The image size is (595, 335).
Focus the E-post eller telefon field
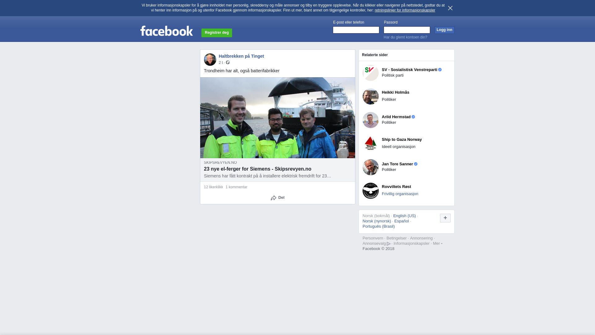tap(356, 30)
